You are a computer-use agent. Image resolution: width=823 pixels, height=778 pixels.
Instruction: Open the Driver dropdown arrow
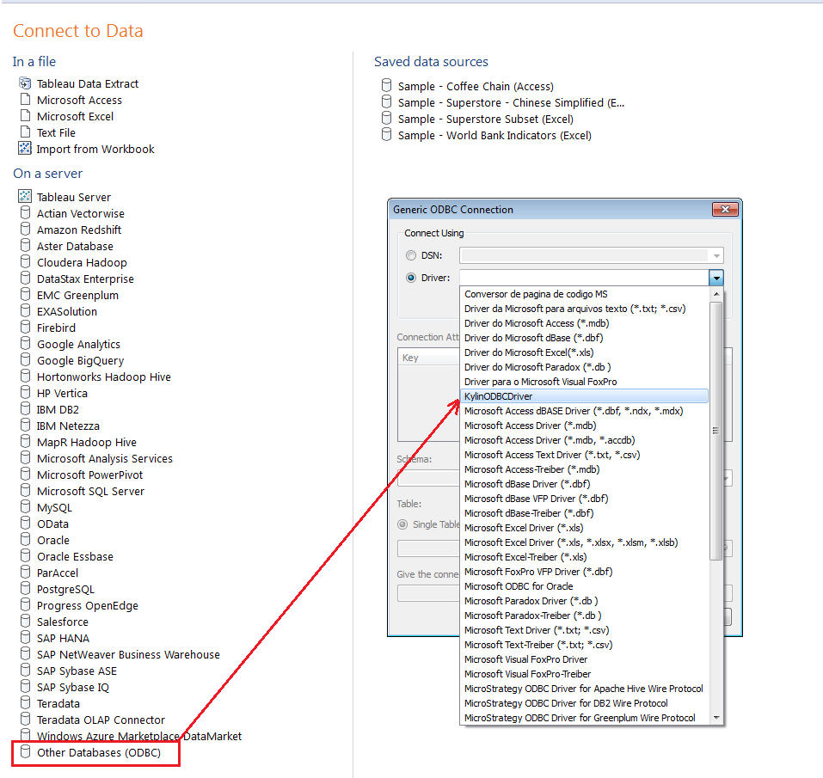pyautogui.click(x=716, y=278)
